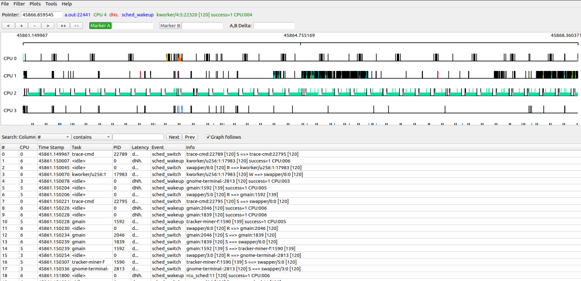581x281 pixels.
Task: Click the Next search button
Action: [174, 137]
